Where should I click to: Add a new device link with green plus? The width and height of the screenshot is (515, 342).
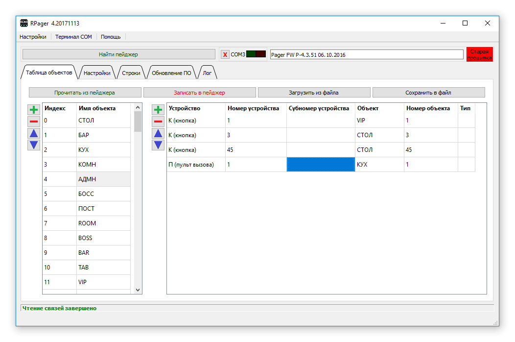click(x=158, y=110)
